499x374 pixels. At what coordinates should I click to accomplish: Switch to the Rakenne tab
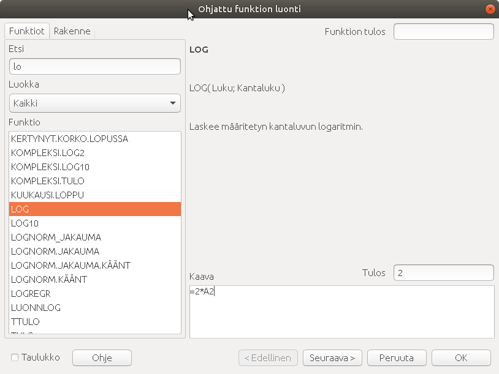(x=72, y=31)
